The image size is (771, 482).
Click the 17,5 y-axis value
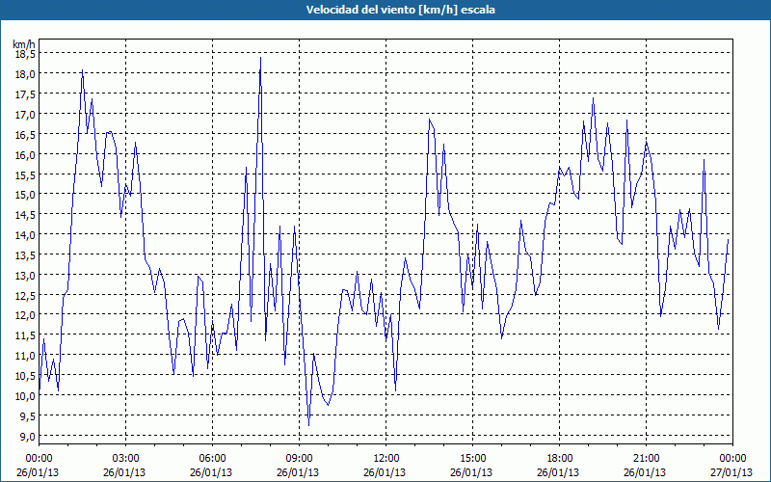click(x=25, y=94)
